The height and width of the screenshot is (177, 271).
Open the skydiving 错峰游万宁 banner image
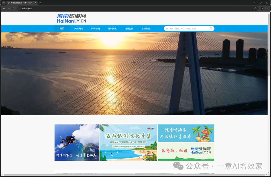(77, 143)
